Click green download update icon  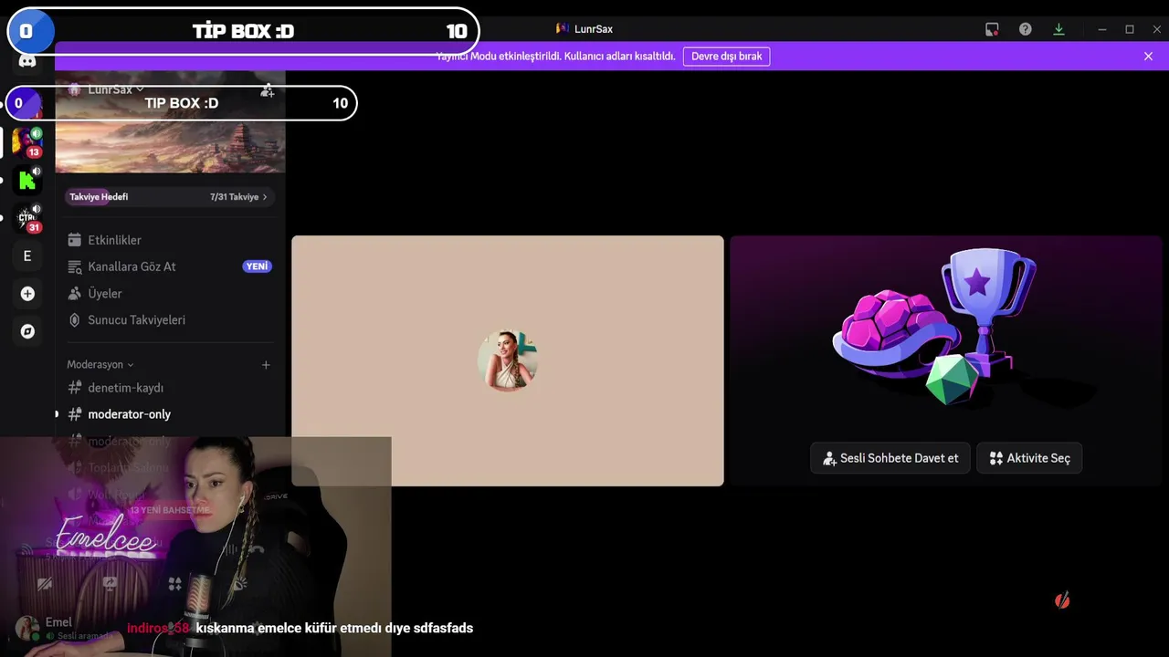tap(1058, 29)
